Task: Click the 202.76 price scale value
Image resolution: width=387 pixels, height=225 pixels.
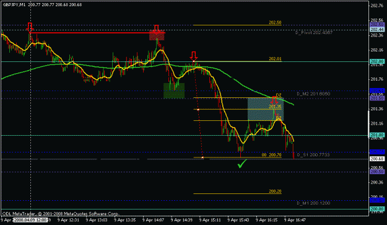Action: pos(377,6)
